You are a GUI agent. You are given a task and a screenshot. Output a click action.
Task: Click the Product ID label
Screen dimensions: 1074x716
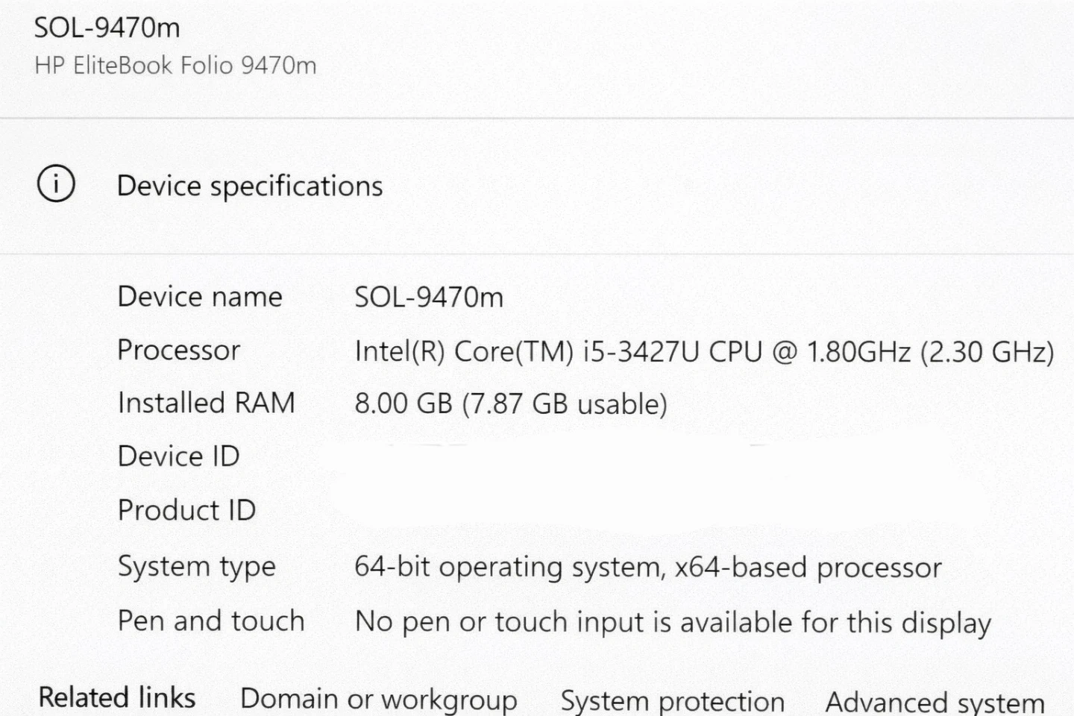point(187,510)
